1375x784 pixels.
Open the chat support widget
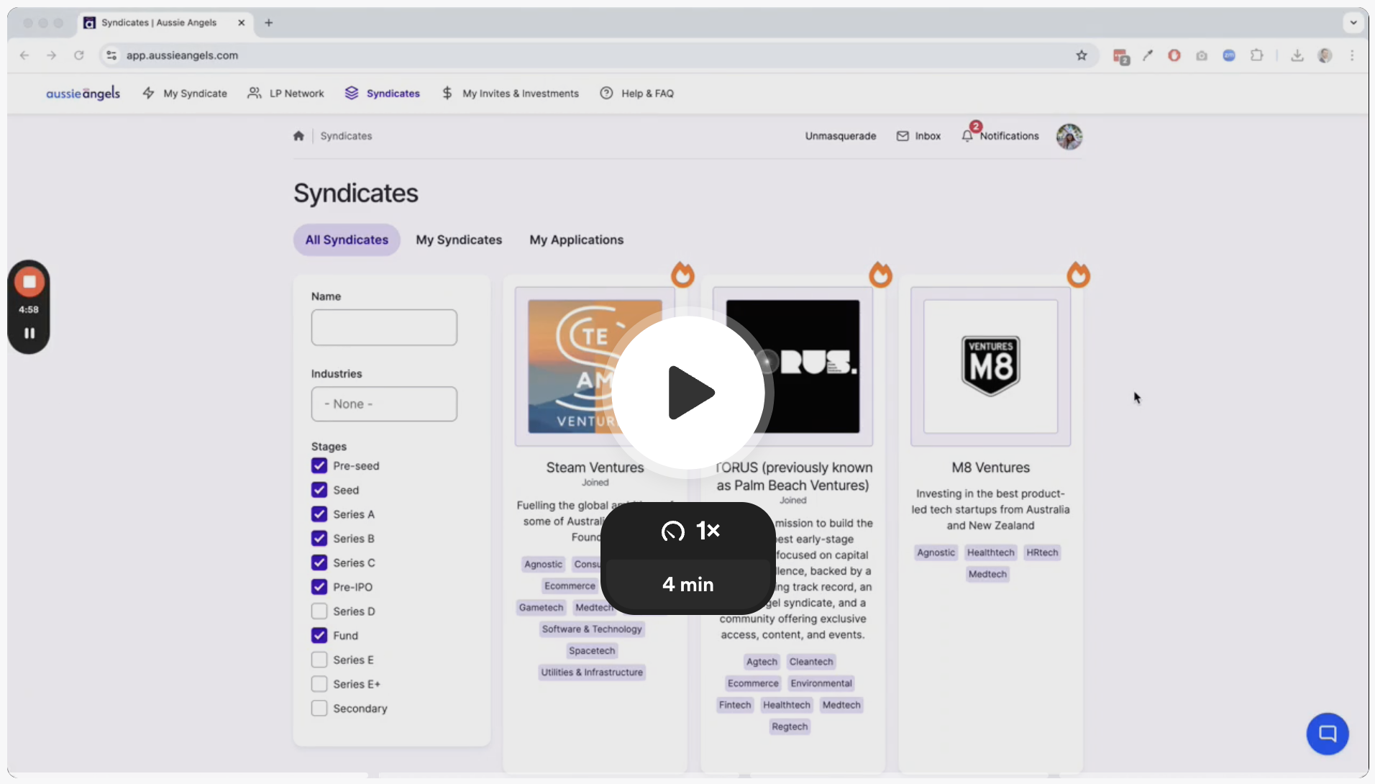tap(1328, 734)
